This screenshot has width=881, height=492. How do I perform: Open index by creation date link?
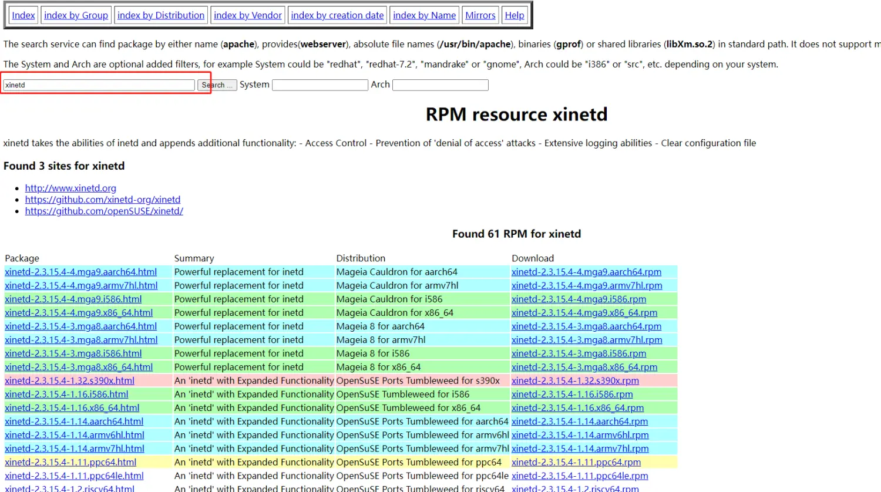pos(337,15)
